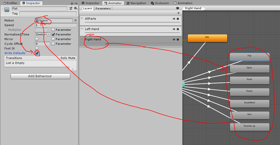Switch to the Animator tab
The width and height of the screenshot is (280, 145).
click(113, 3)
